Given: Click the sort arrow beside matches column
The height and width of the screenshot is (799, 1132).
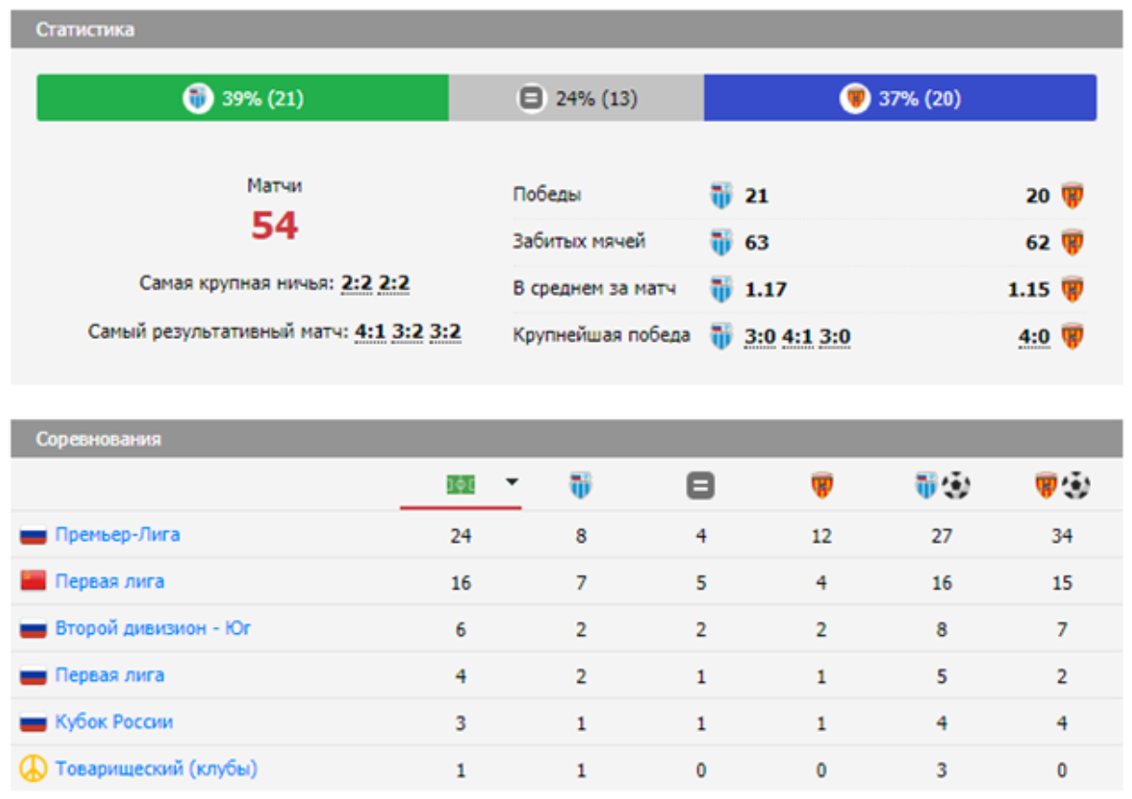Looking at the screenshot, I should pos(511,482).
